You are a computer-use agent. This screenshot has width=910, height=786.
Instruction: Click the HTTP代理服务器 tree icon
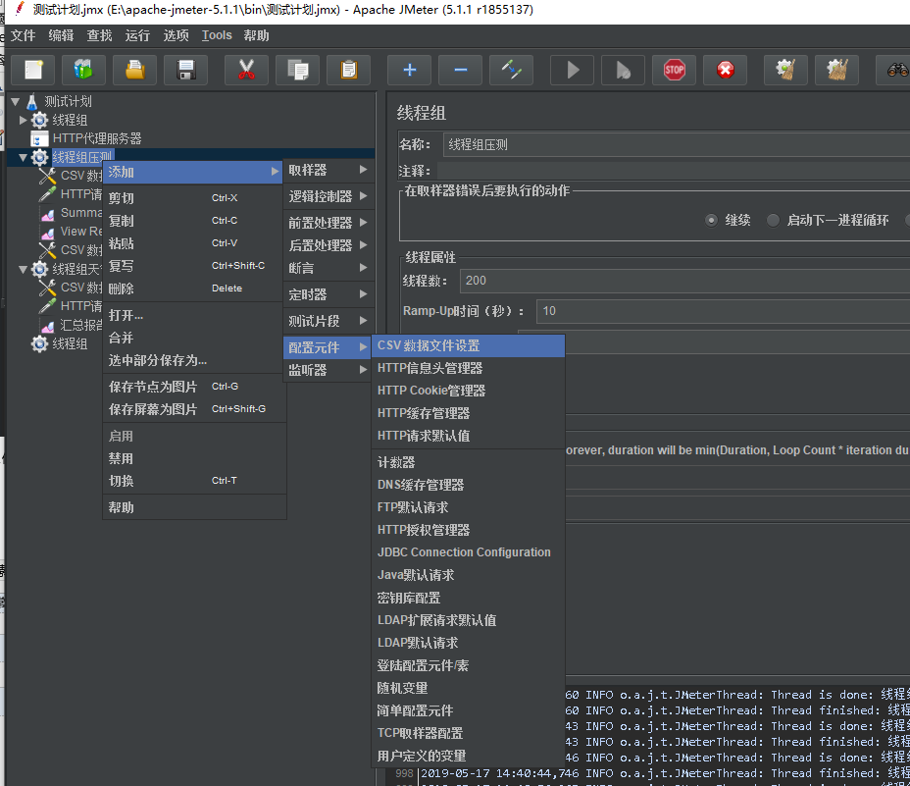click(x=39, y=138)
